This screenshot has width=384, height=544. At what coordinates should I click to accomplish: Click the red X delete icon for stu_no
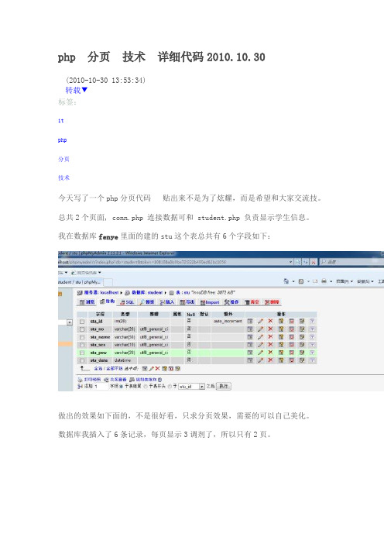270,329
